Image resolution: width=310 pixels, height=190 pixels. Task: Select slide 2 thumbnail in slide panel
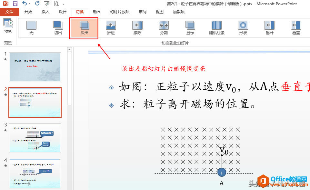tap(35, 102)
